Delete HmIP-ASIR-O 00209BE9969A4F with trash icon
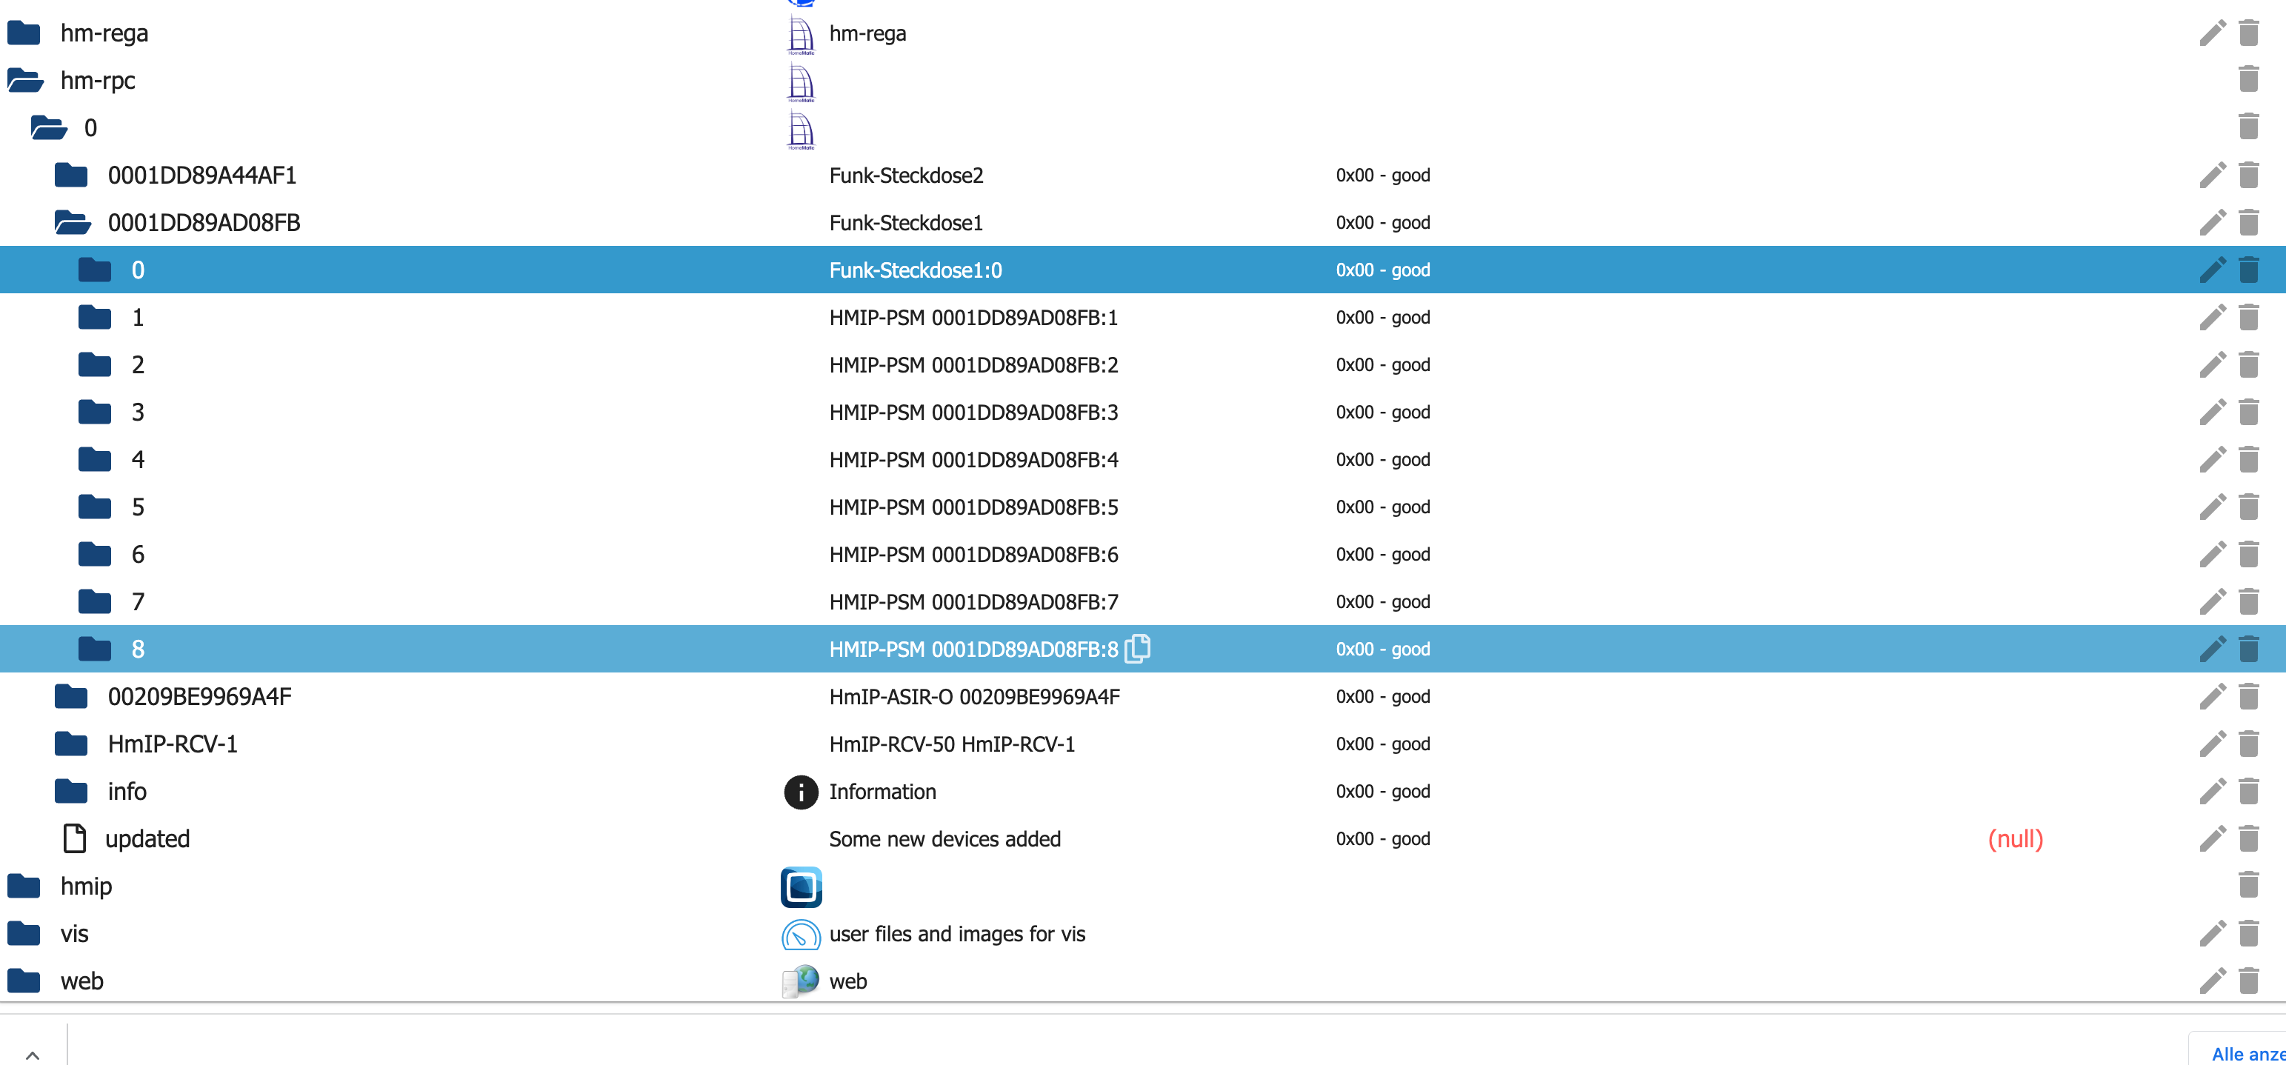The width and height of the screenshot is (2286, 1065). (x=2247, y=697)
